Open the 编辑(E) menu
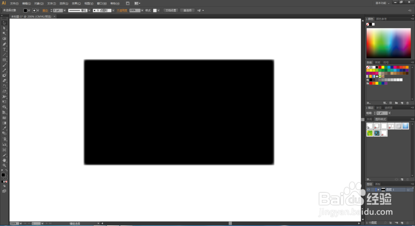 coord(27,3)
